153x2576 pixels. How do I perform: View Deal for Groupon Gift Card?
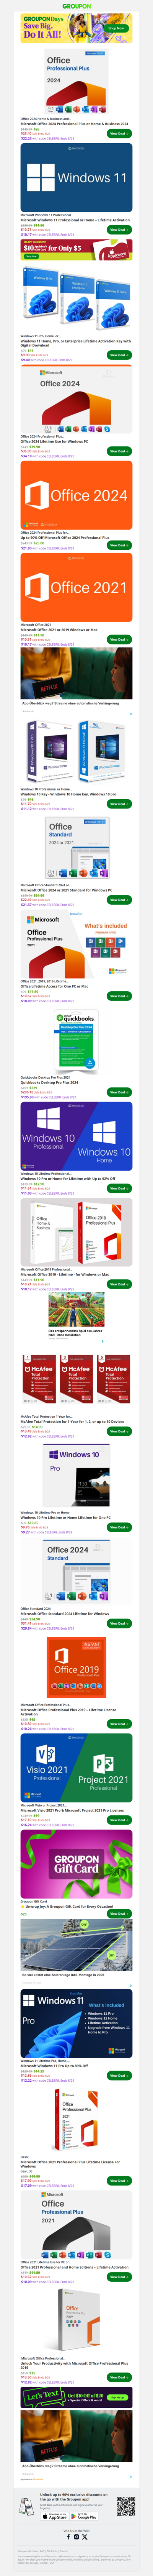click(x=118, y=1913)
